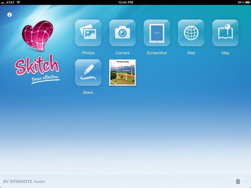This screenshot has width=251, height=188.
Task: Open the Web globe icon
Action: (x=191, y=33)
